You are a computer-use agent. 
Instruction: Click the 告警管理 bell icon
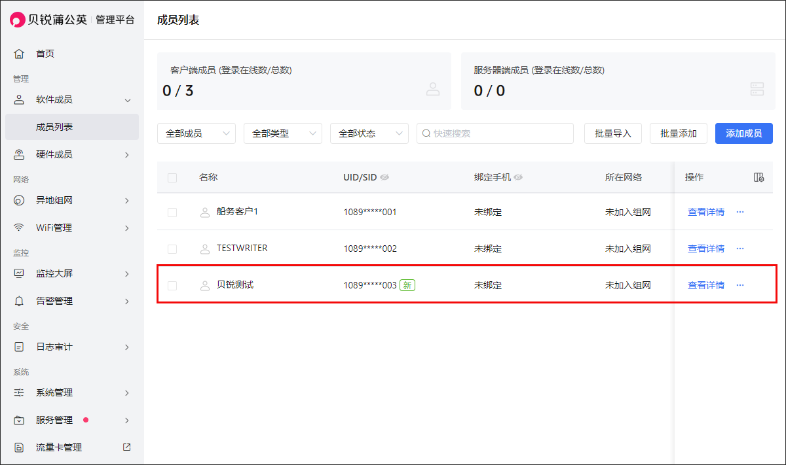[19, 301]
